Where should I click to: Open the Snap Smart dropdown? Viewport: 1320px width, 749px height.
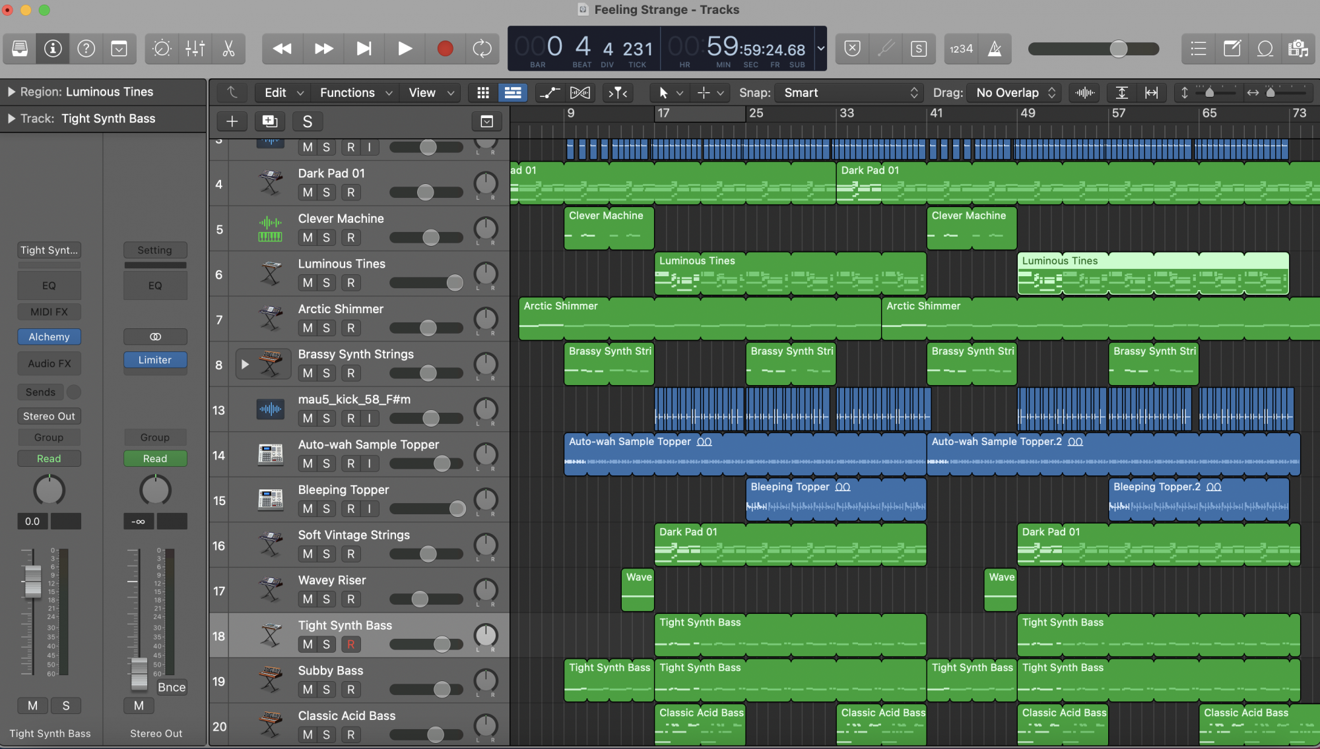850,93
